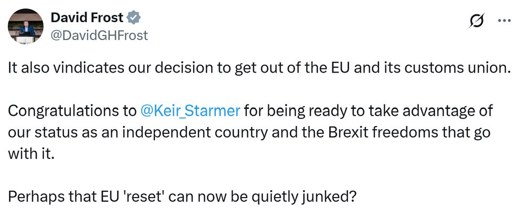
Task: Open the three-dot more options menu
Action: pos(504,21)
